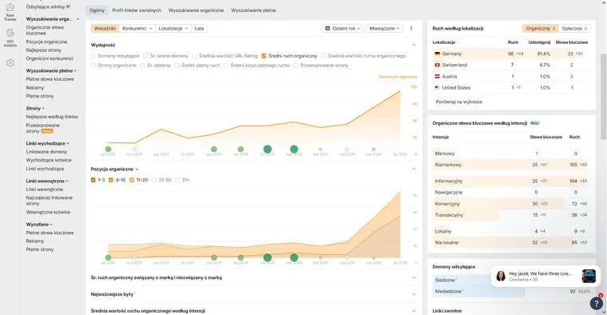Click Constance's avatar in the chat popup

coord(501,276)
